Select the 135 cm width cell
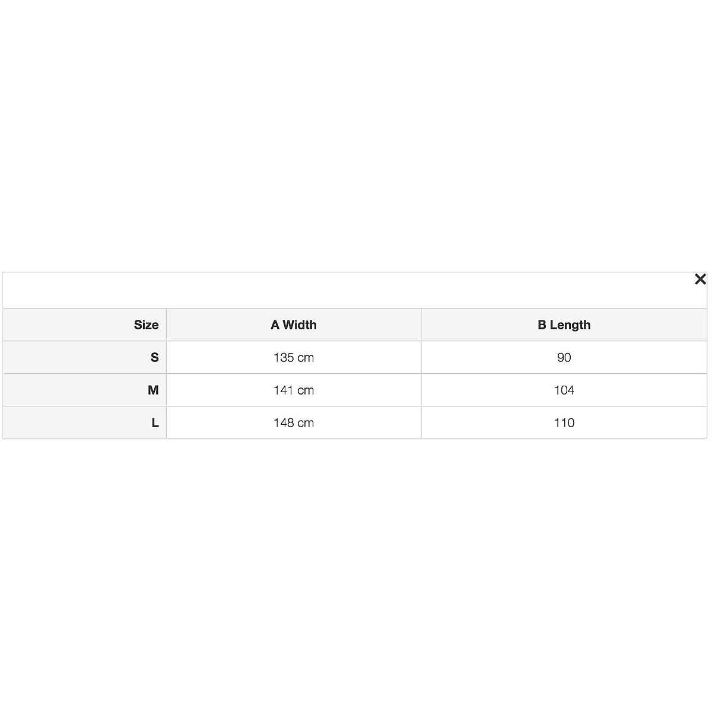This screenshot has height=712, width=712. pyautogui.click(x=294, y=358)
